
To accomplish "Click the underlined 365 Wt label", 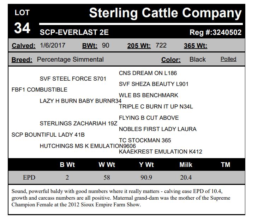I will [196, 46].
